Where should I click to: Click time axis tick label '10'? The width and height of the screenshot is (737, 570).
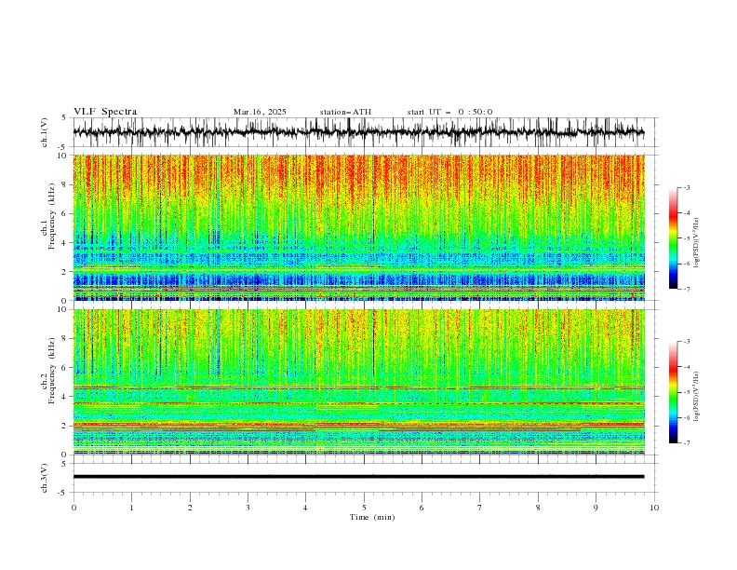click(654, 508)
